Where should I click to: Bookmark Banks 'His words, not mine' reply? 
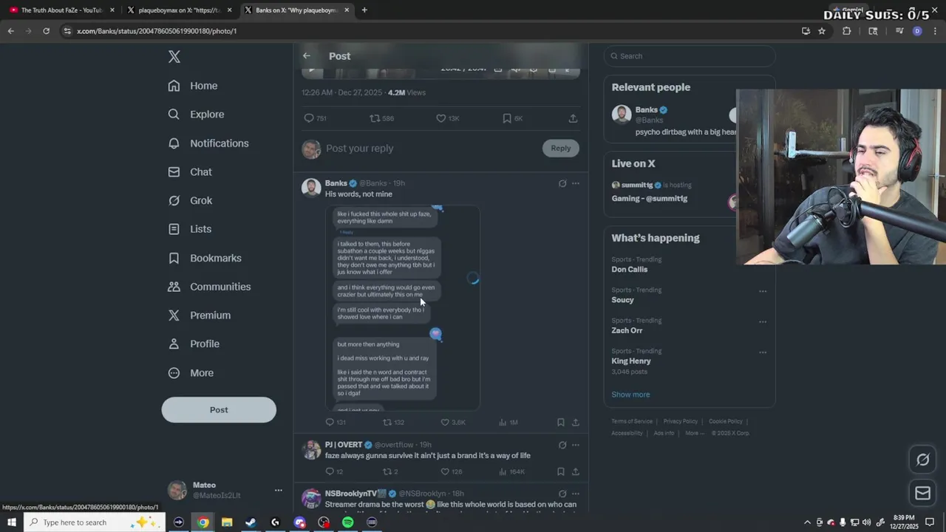point(561,423)
